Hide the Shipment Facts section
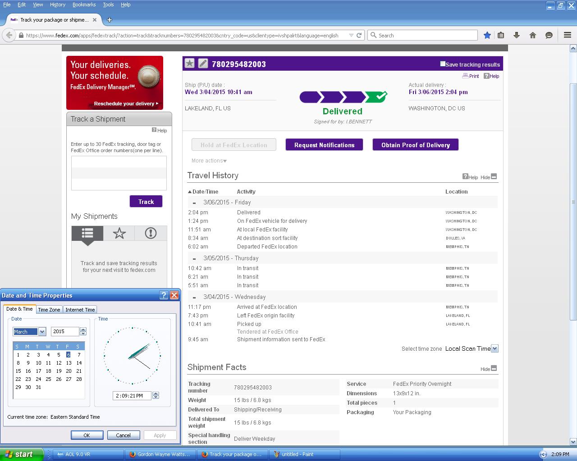Viewport: 577px width, 461px height. 489,369
